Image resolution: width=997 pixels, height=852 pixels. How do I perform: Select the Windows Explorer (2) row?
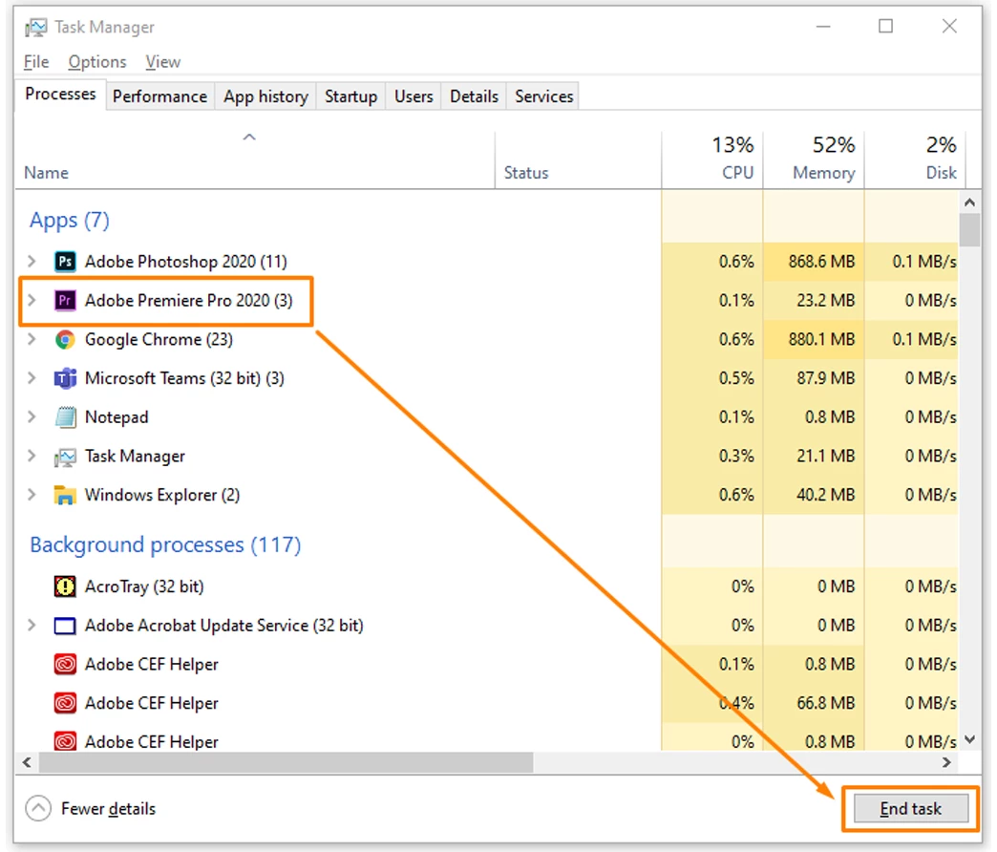(488, 495)
